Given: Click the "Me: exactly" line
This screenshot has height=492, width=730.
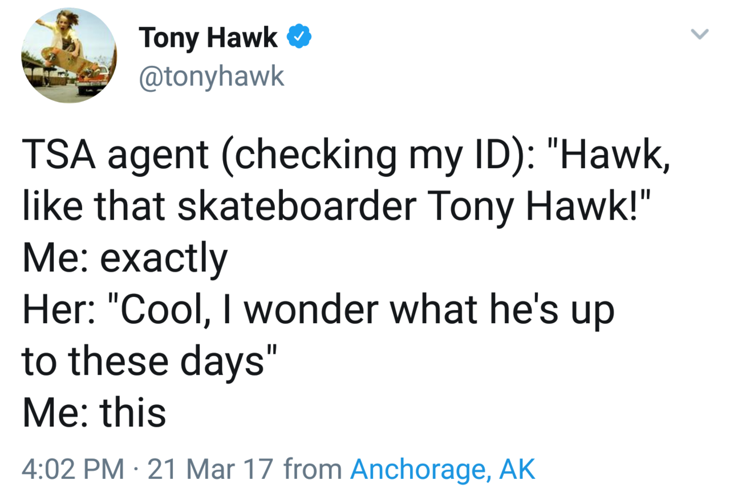Looking at the screenshot, I should (x=125, y=258).
